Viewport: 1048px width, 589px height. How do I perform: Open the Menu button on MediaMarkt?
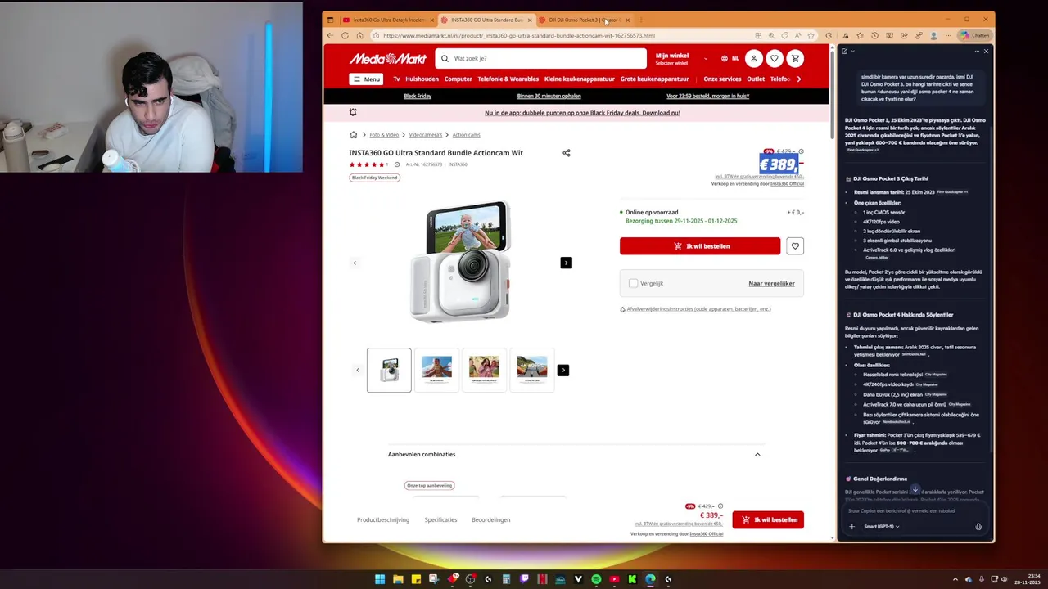[366, 79]
